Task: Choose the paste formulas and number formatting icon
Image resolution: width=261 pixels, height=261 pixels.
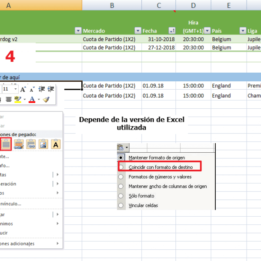Action: coord(19,144)
